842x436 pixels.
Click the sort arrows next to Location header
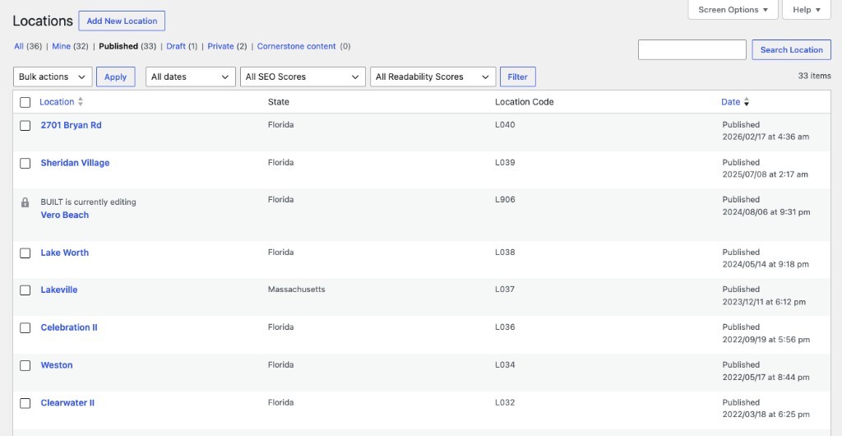81,101
